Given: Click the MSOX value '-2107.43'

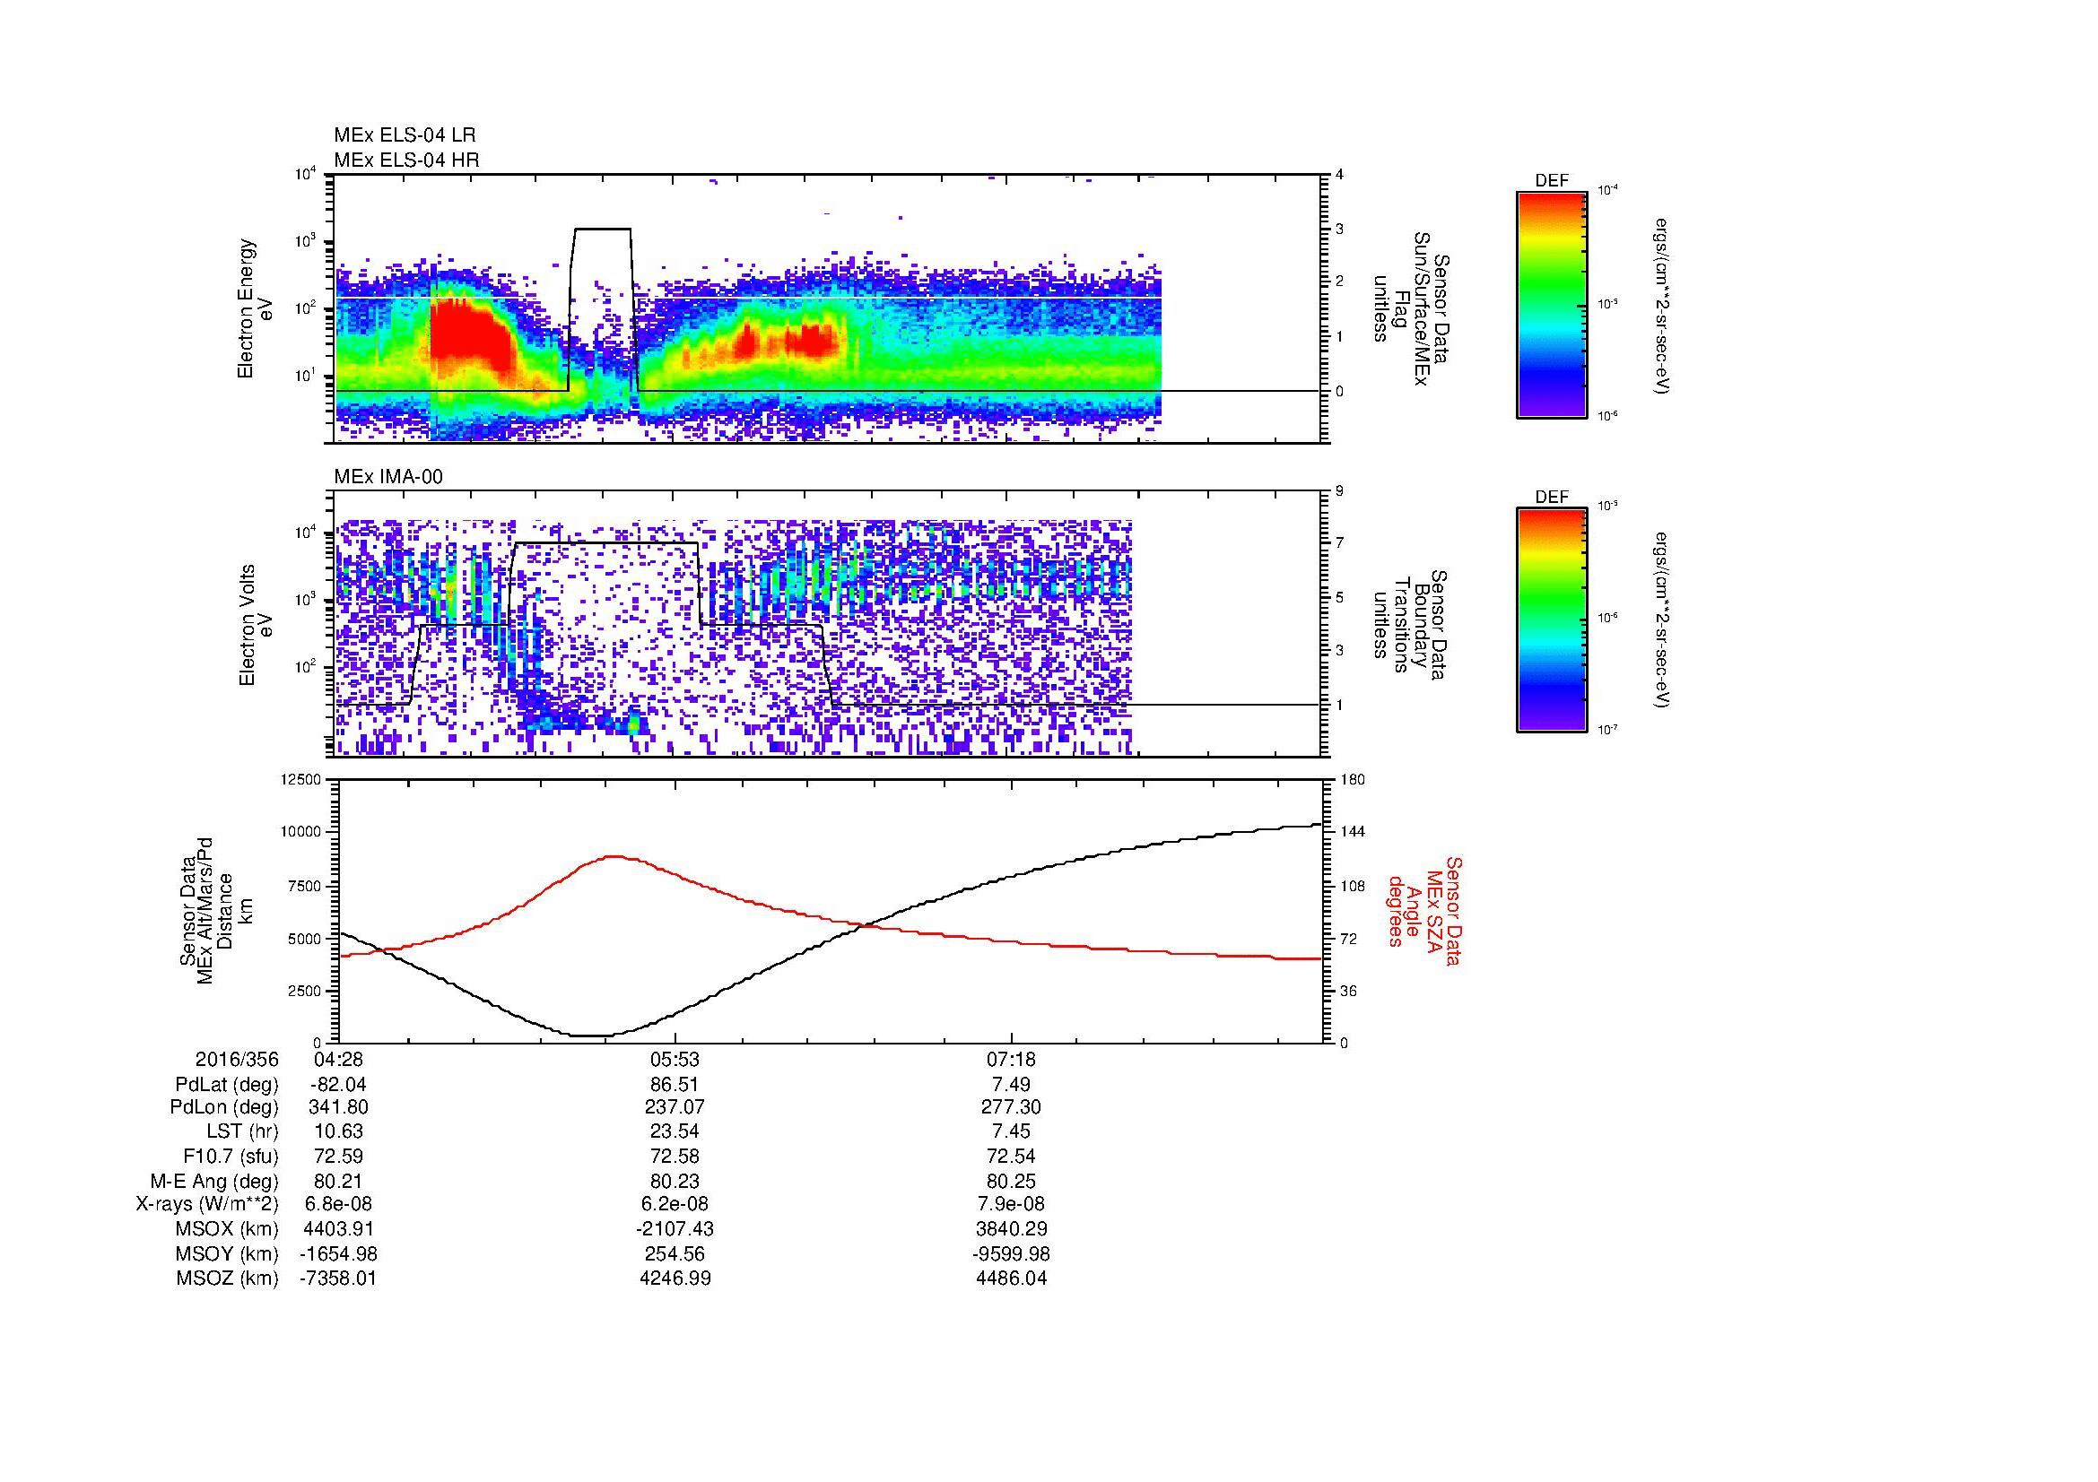Looking at the screenshot, I should pyautogui.click(x=675, y=1231).
